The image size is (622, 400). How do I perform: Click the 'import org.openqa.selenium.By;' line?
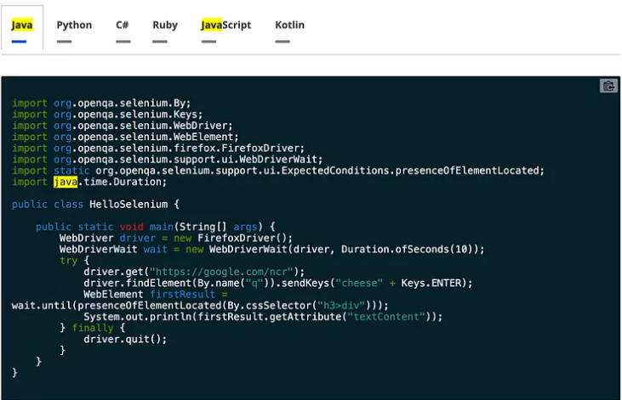point(101,103)
